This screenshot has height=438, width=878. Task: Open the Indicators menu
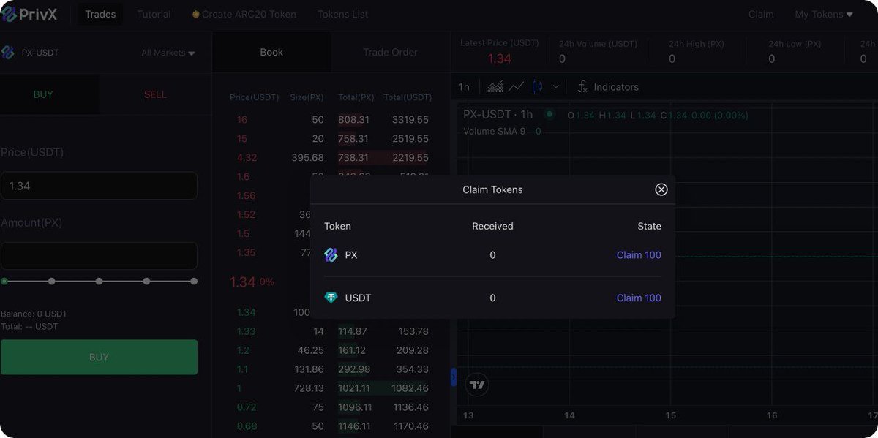pos(608,87)
